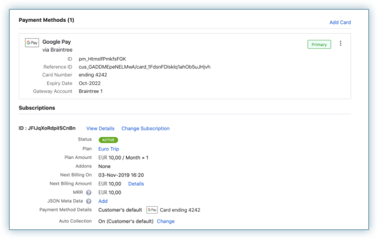Click the Reference ID value starting cus_GADDMEpe
Viewport: 378px width, 239px height.
[x=144, y=67]
